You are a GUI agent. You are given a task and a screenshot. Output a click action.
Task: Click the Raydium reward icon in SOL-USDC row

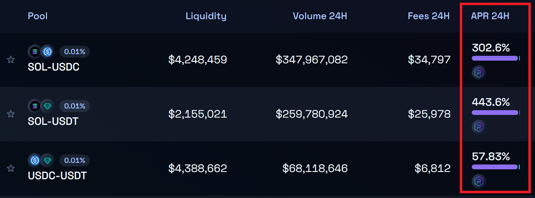pos(479,72)
